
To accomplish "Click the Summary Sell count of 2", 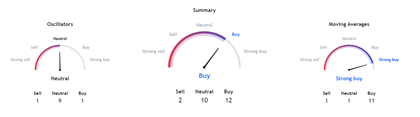I will tap(180, 100).
